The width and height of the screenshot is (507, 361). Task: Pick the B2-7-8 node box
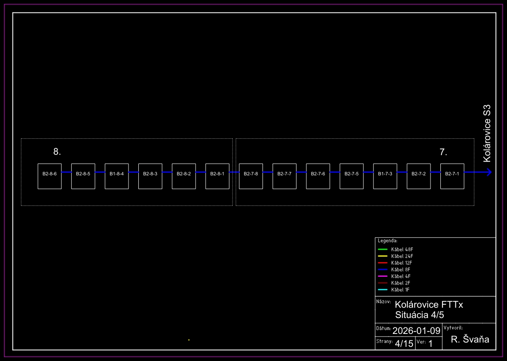250,176
